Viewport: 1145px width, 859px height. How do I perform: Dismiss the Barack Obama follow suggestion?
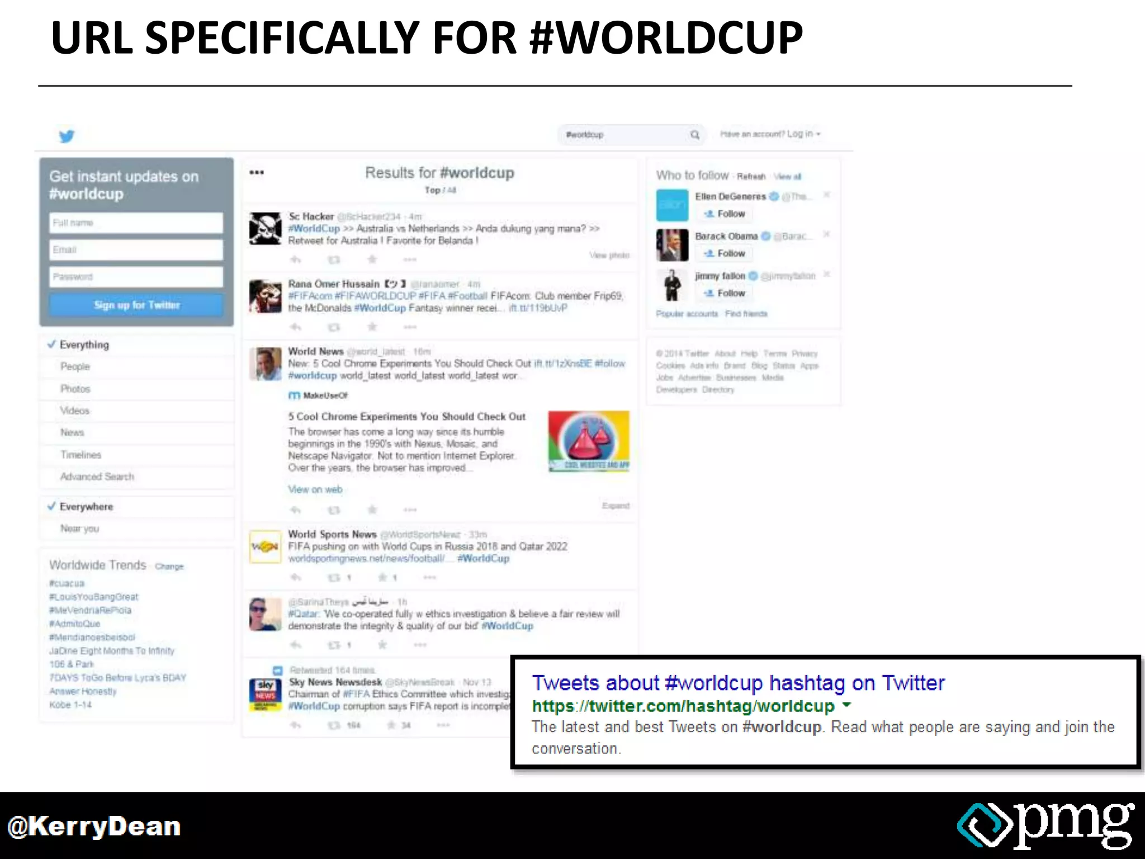tap(826, 234)
